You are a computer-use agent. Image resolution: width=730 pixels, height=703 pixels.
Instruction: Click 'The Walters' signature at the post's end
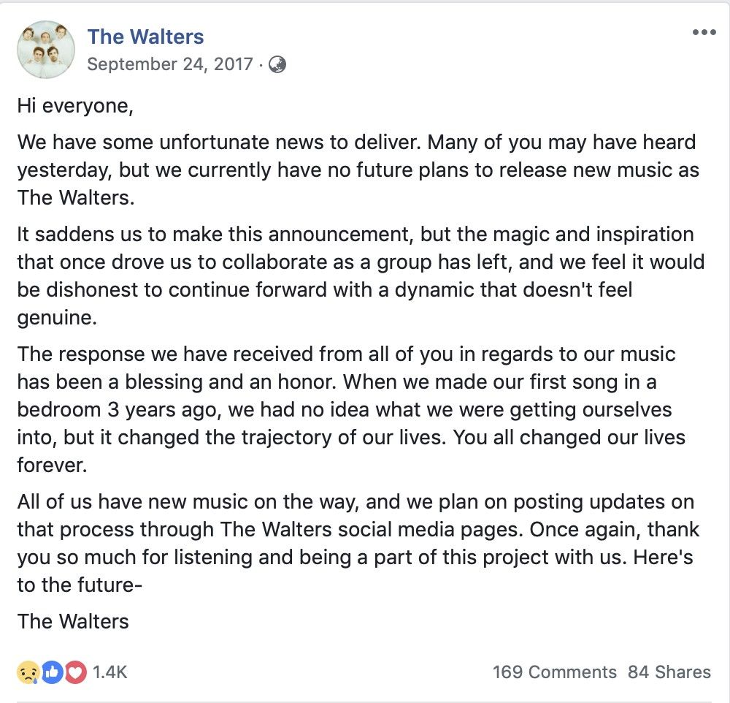pyautogui.click(x=73, y=621)
